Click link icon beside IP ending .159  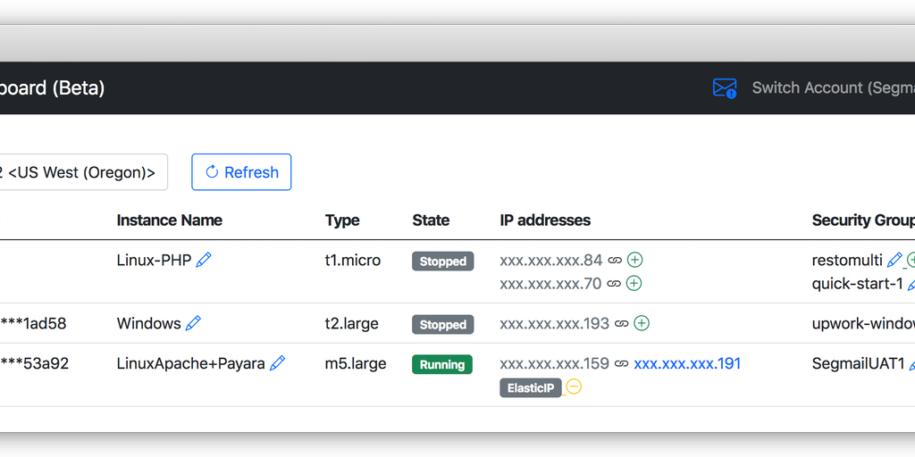click(622, 364)
